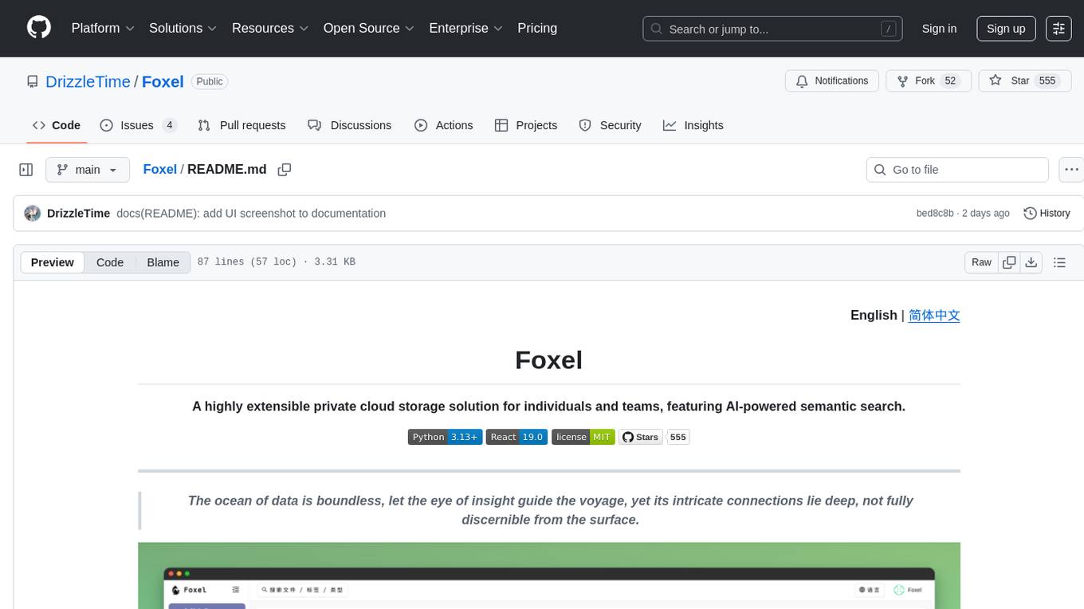Click the 555 stars count badge
1084x609 pixels.
point(678,437)
